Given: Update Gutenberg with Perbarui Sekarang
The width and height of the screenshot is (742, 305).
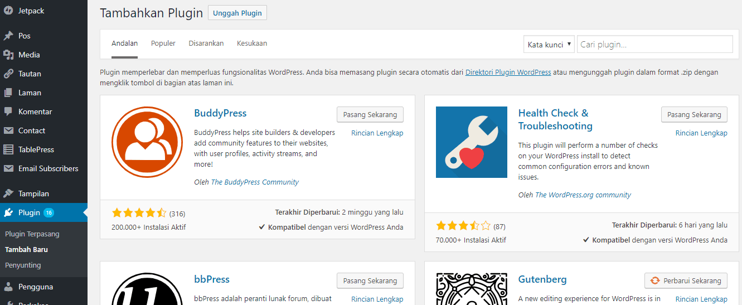Looking at the screenshot, I should click(x=686, y=280).
